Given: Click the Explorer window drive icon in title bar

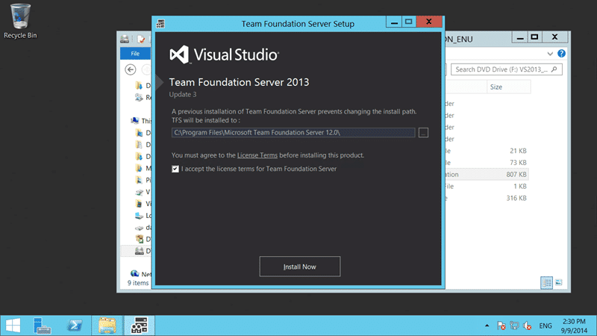Looking at the screenshot, I should click(x=125, y=39).
